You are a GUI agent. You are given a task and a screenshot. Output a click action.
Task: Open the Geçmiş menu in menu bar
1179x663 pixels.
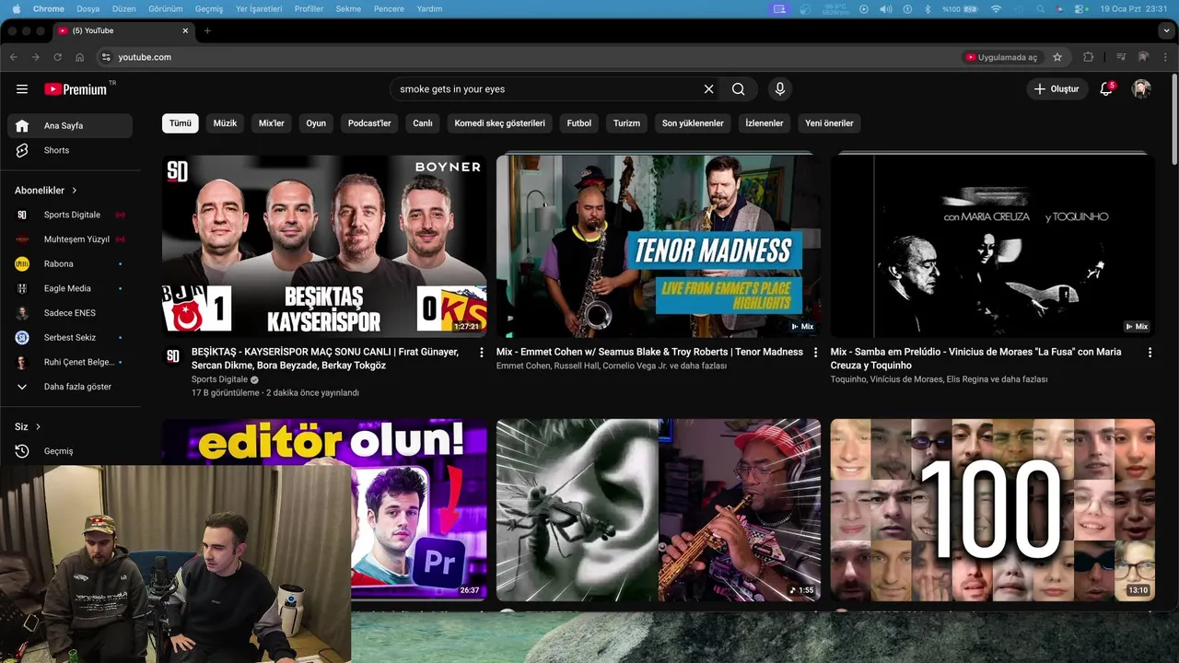(x=209, y=8)
